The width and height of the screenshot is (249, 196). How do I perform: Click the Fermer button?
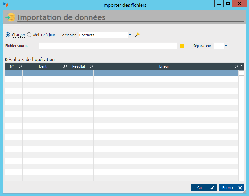tap(231, 188)
